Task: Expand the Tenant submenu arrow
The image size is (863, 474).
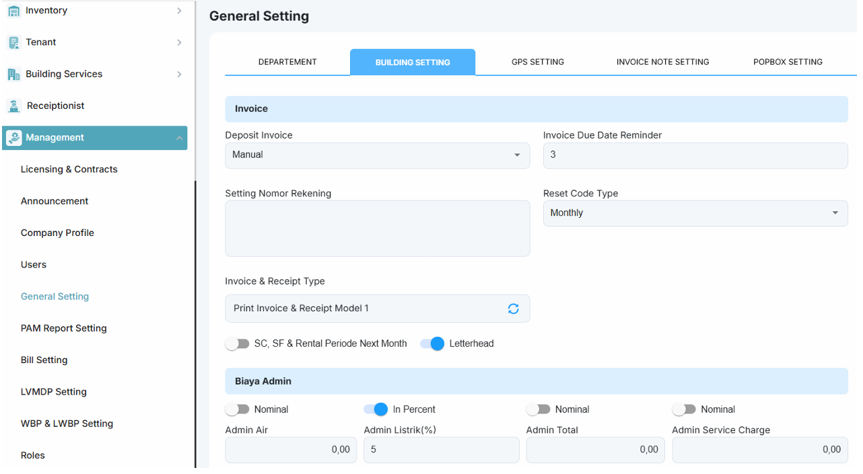Action: (x=179, y=42)
